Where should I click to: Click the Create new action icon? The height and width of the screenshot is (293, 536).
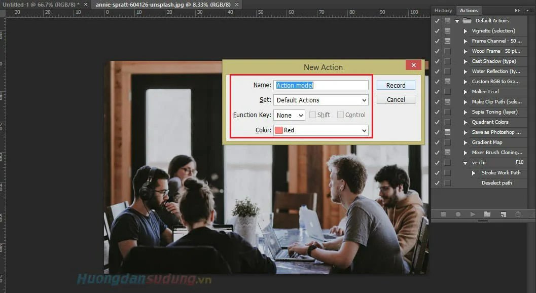pyautogui.click(x=503, y=214)
